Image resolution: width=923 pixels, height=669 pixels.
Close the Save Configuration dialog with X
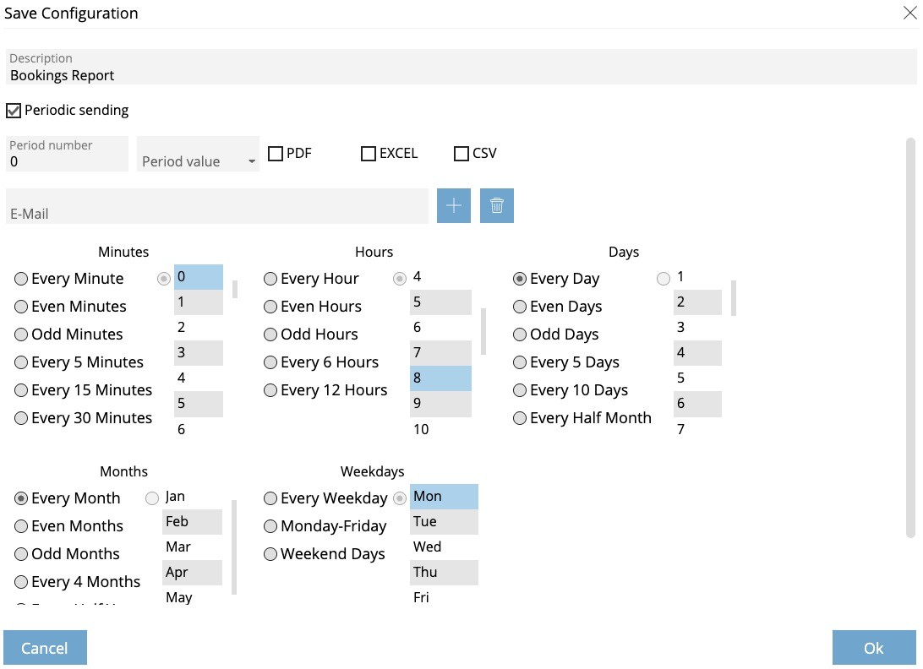(x=910, y=13)
